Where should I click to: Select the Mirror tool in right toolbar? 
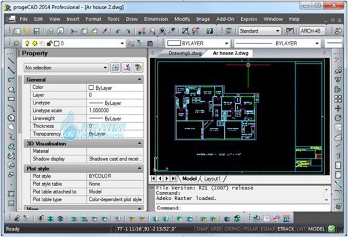(338, 80)
